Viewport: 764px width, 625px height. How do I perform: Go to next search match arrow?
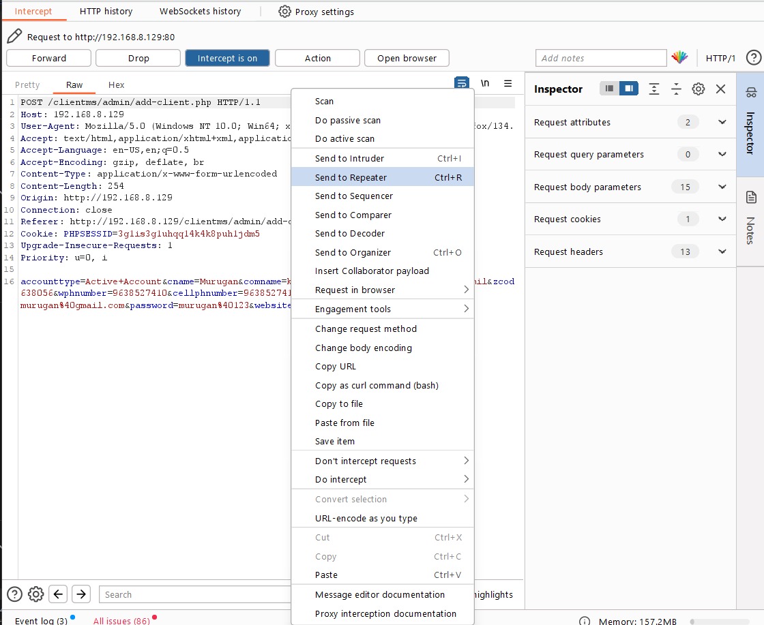(81, 594)
